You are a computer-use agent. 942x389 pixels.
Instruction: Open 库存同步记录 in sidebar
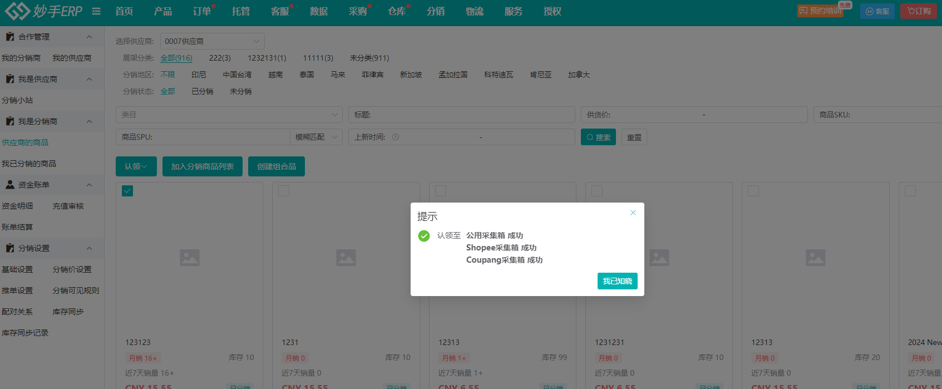pos(25,333)
